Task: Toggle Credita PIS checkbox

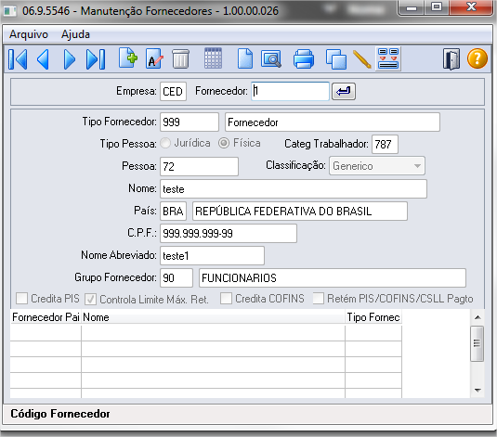Action: [21, 299]
